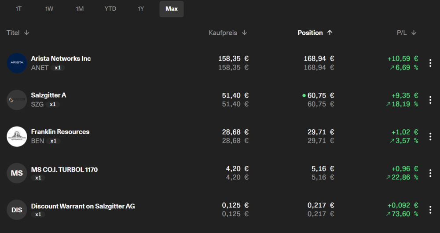Click the +0,96 € profit value
440x233 pixels.
tap(405, 168)
